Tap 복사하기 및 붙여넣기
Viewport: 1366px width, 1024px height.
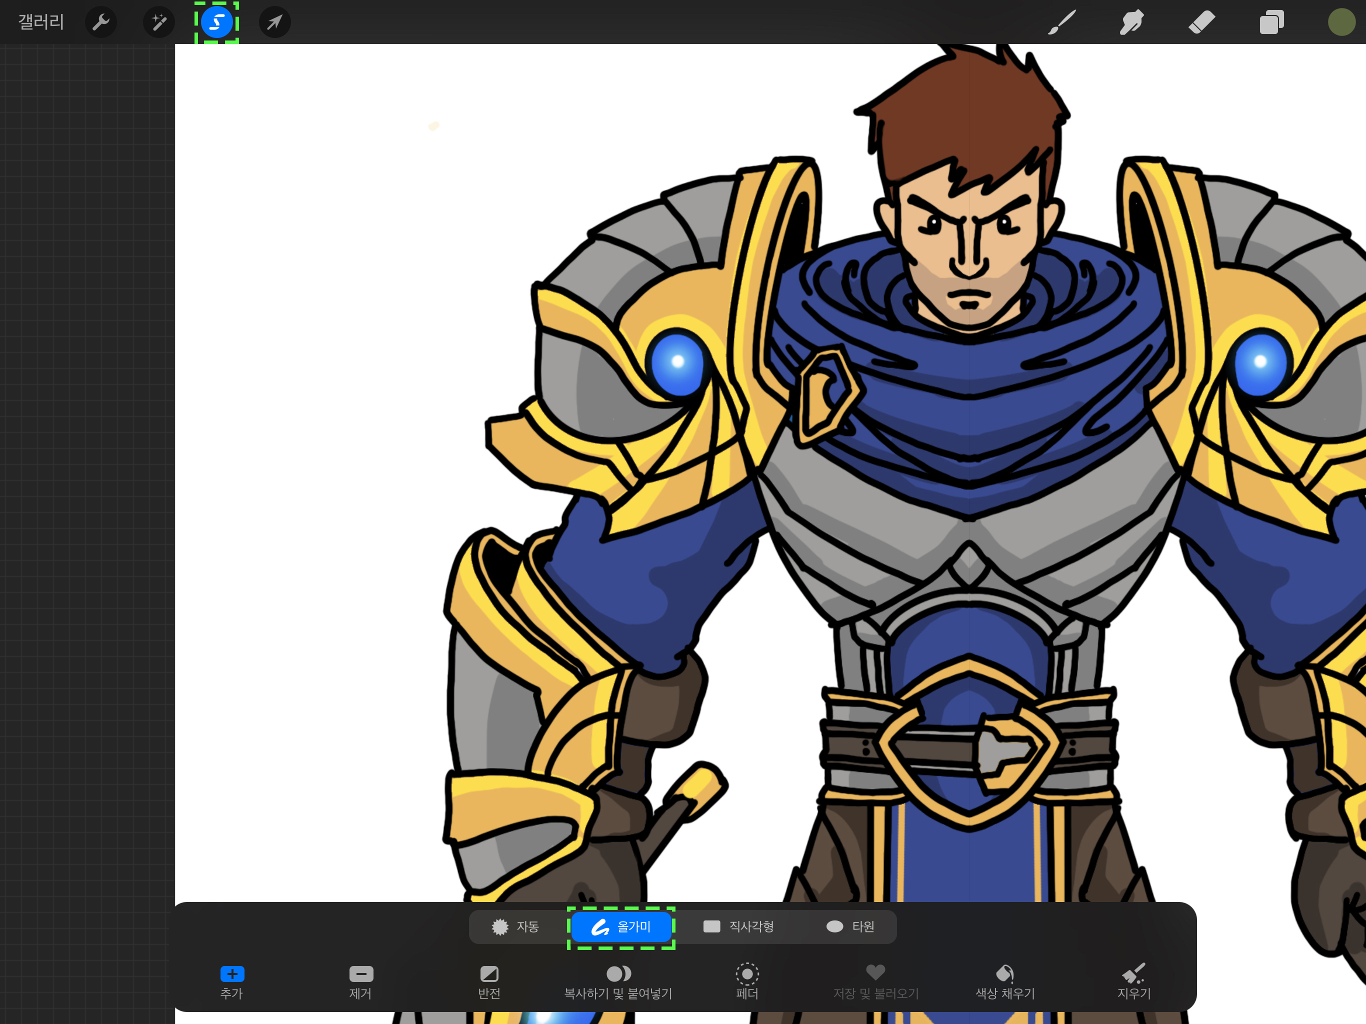click(x=618, y=981)
